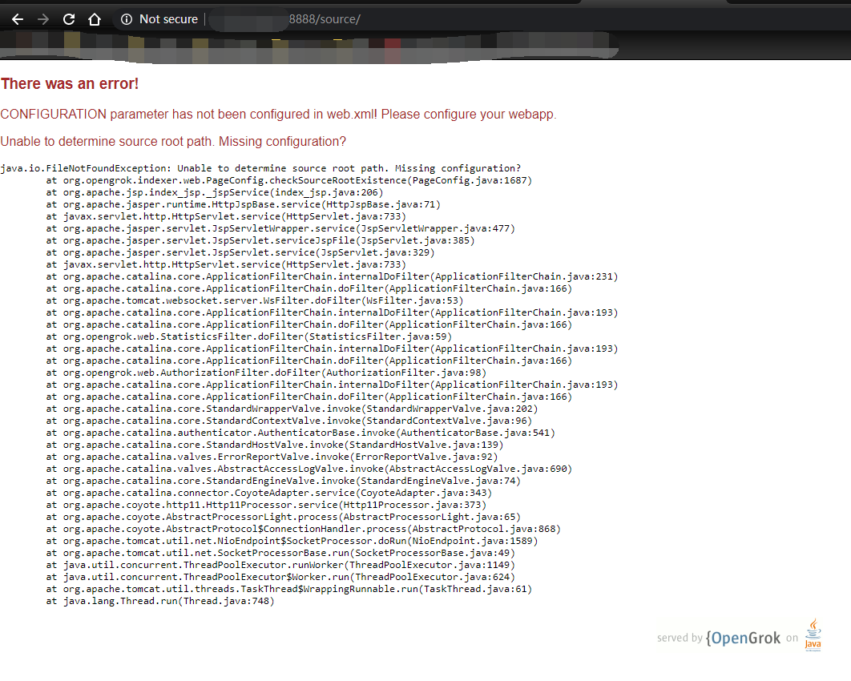
Task: Click the browser back arrow
Action: (x=17, y=19)
